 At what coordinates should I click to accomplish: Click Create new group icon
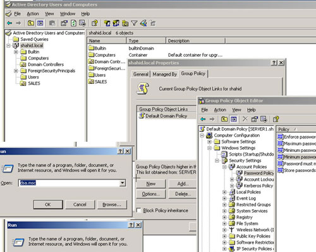click(x=116, y=23)
